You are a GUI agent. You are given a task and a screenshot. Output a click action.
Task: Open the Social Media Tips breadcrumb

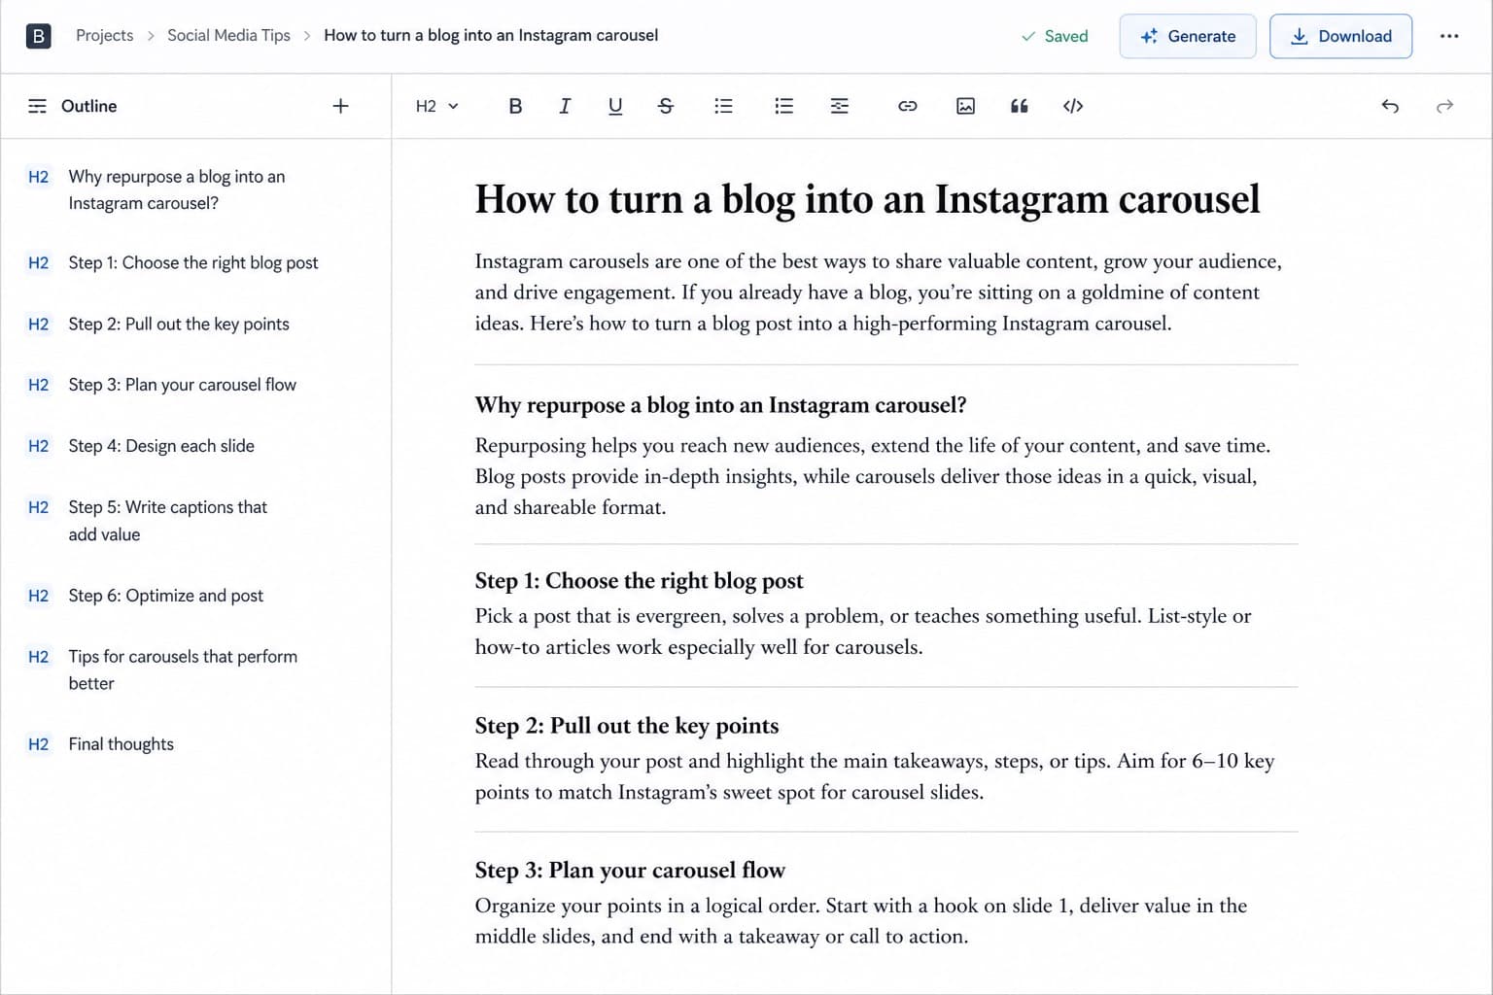tap(228, 35)
